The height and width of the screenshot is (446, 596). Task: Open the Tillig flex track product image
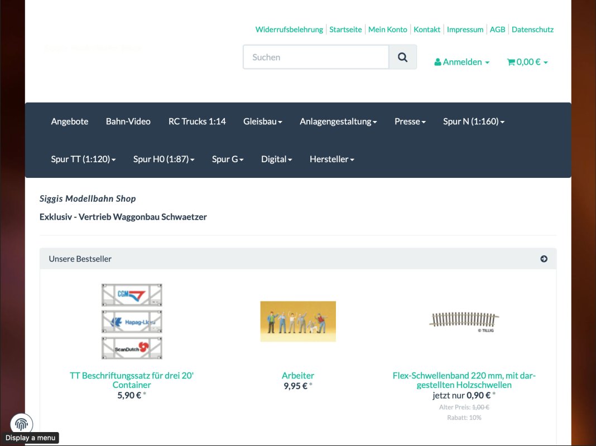(464, 322)
